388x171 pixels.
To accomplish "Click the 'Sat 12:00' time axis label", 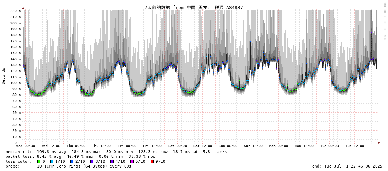I will point(203,146).
